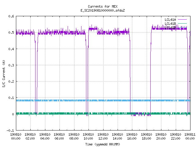Click the '00:00' label under date 190811
The height and width of the screenshot is (147, 196).
[x=190, y=138]
